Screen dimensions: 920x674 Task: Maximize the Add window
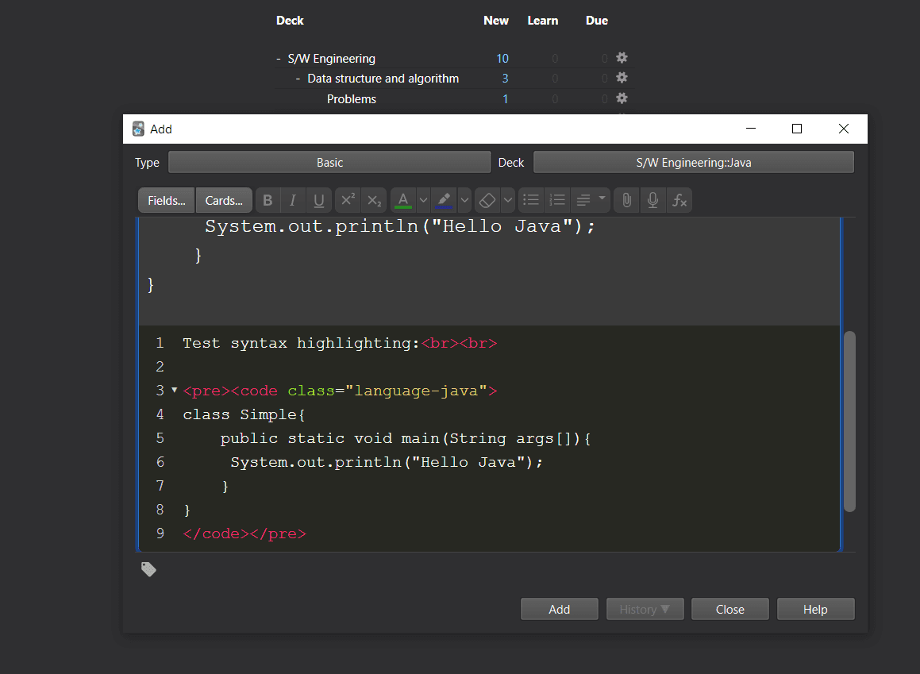(797, 129)
